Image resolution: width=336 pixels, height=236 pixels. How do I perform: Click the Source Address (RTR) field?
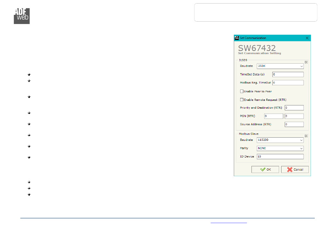pos(294,124)
